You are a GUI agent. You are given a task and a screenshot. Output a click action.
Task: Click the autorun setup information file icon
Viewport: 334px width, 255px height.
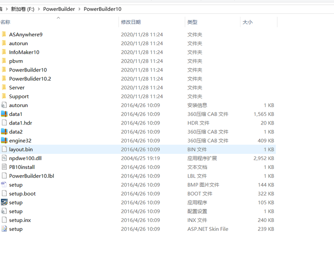(x=4, y=105)
